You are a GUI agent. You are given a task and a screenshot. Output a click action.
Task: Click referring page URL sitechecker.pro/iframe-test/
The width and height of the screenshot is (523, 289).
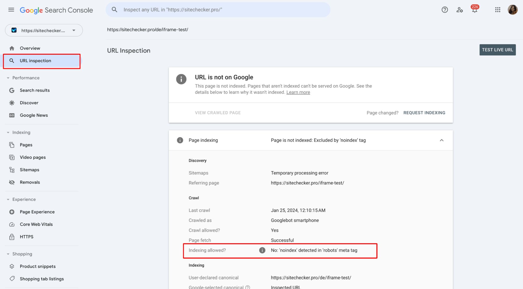pyautogui.click(x=307, y=183)
